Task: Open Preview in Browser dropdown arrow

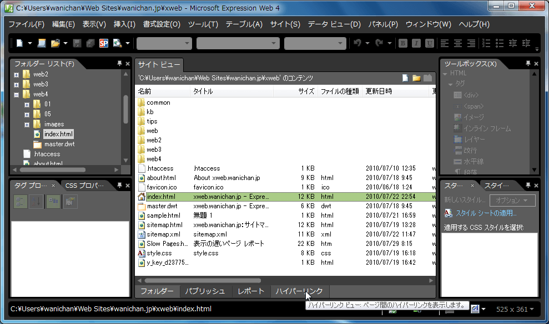Action: click(x=128, y=43)
